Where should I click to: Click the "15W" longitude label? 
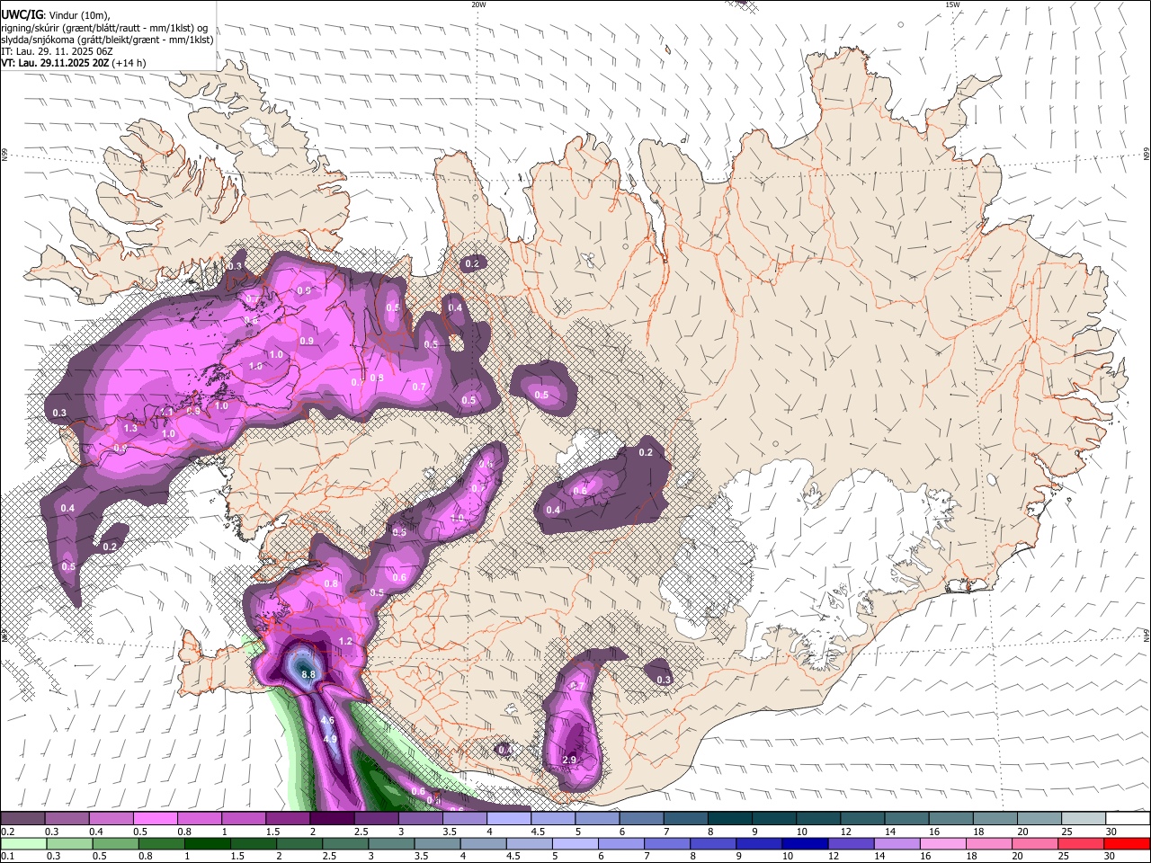click(952, 4)
